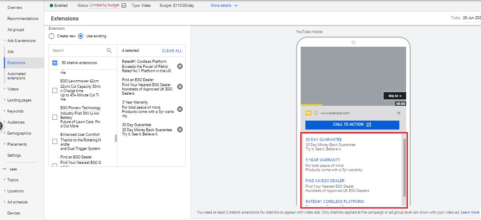Click the search magnifier icon
This screenshot has width=481, height=220.
tap(109, 51)
